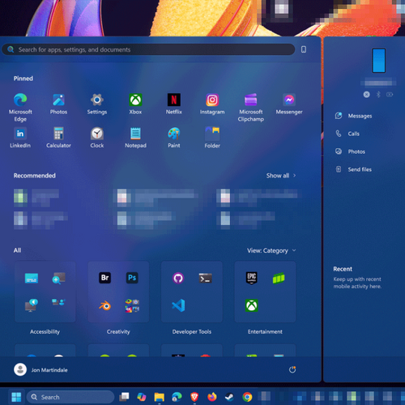The width and height of the screenshot is (405, 405).
Task: Select Send files in phone panel
Action: tap(353, 169)
